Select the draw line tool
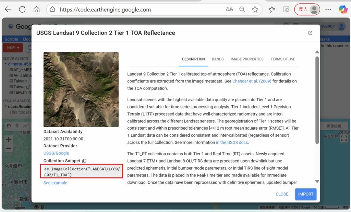This screenshot has height=212, width=351. pos(25,126)
